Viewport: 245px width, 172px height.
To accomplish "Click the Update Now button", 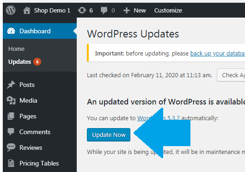I will point(109,135).
